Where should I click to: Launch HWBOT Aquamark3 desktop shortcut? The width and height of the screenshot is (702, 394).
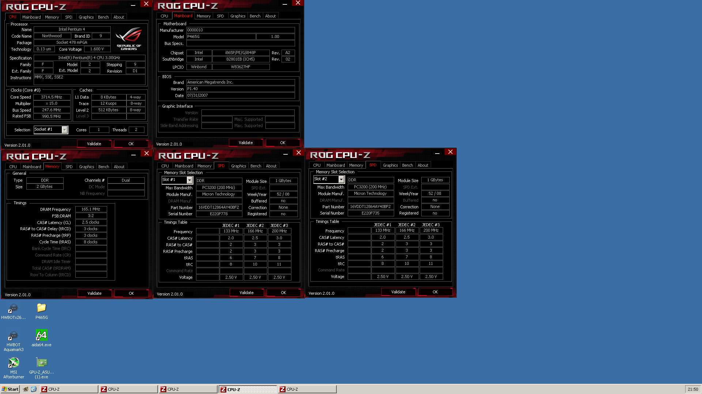coord(13,341)
